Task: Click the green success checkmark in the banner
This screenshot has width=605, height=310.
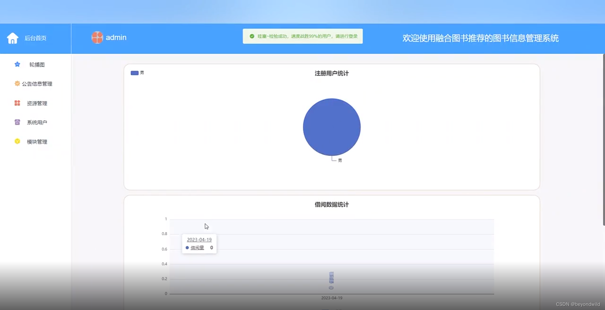Action: coord(252,36)
